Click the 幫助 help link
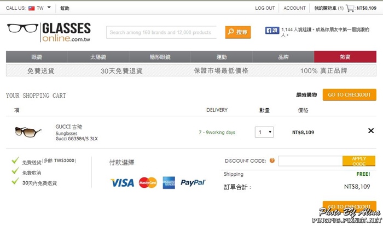Screen dimensions: 383x226 tap(65, 8)
